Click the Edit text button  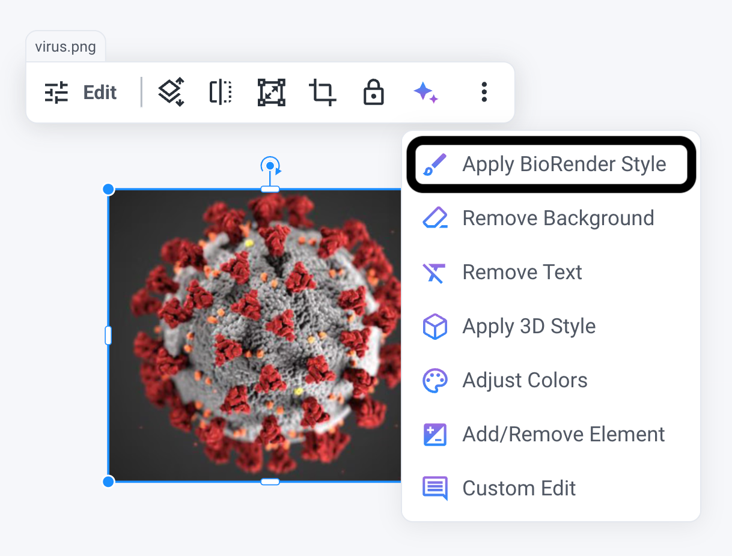(x=100, y=93)
